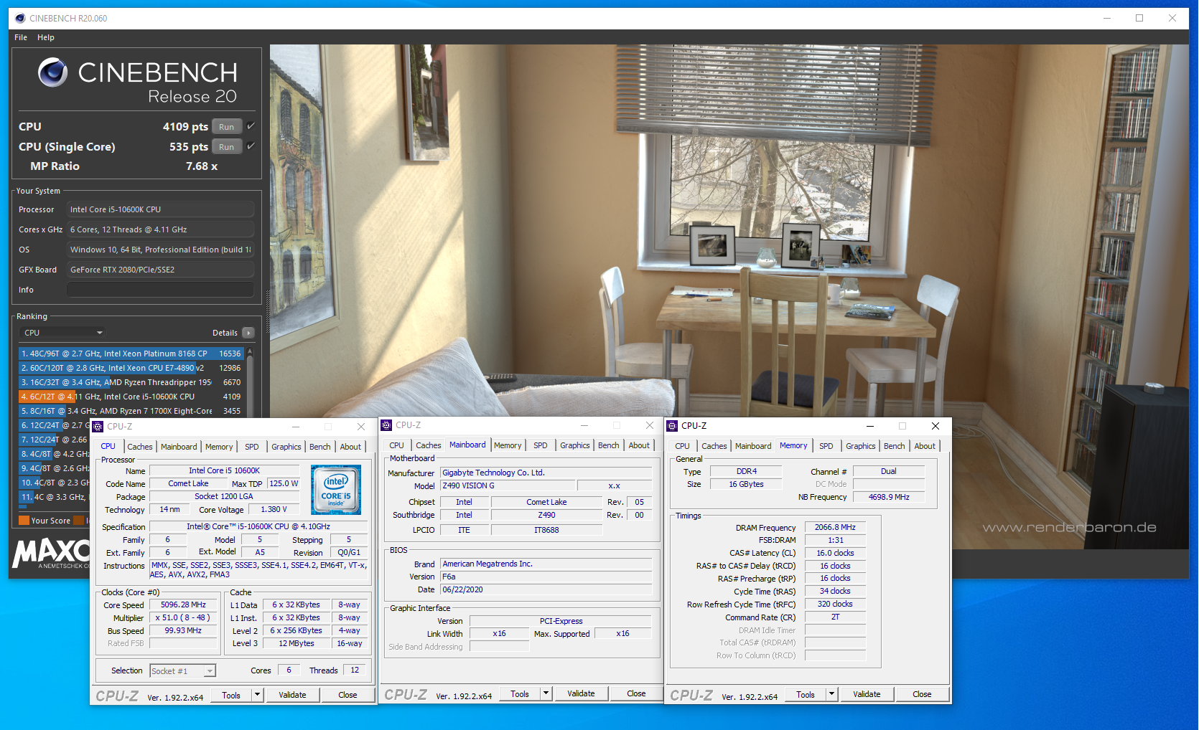Click Close button in Mainboard CPU-Z window
This screenshot has width=1199, height=730.
636,693
